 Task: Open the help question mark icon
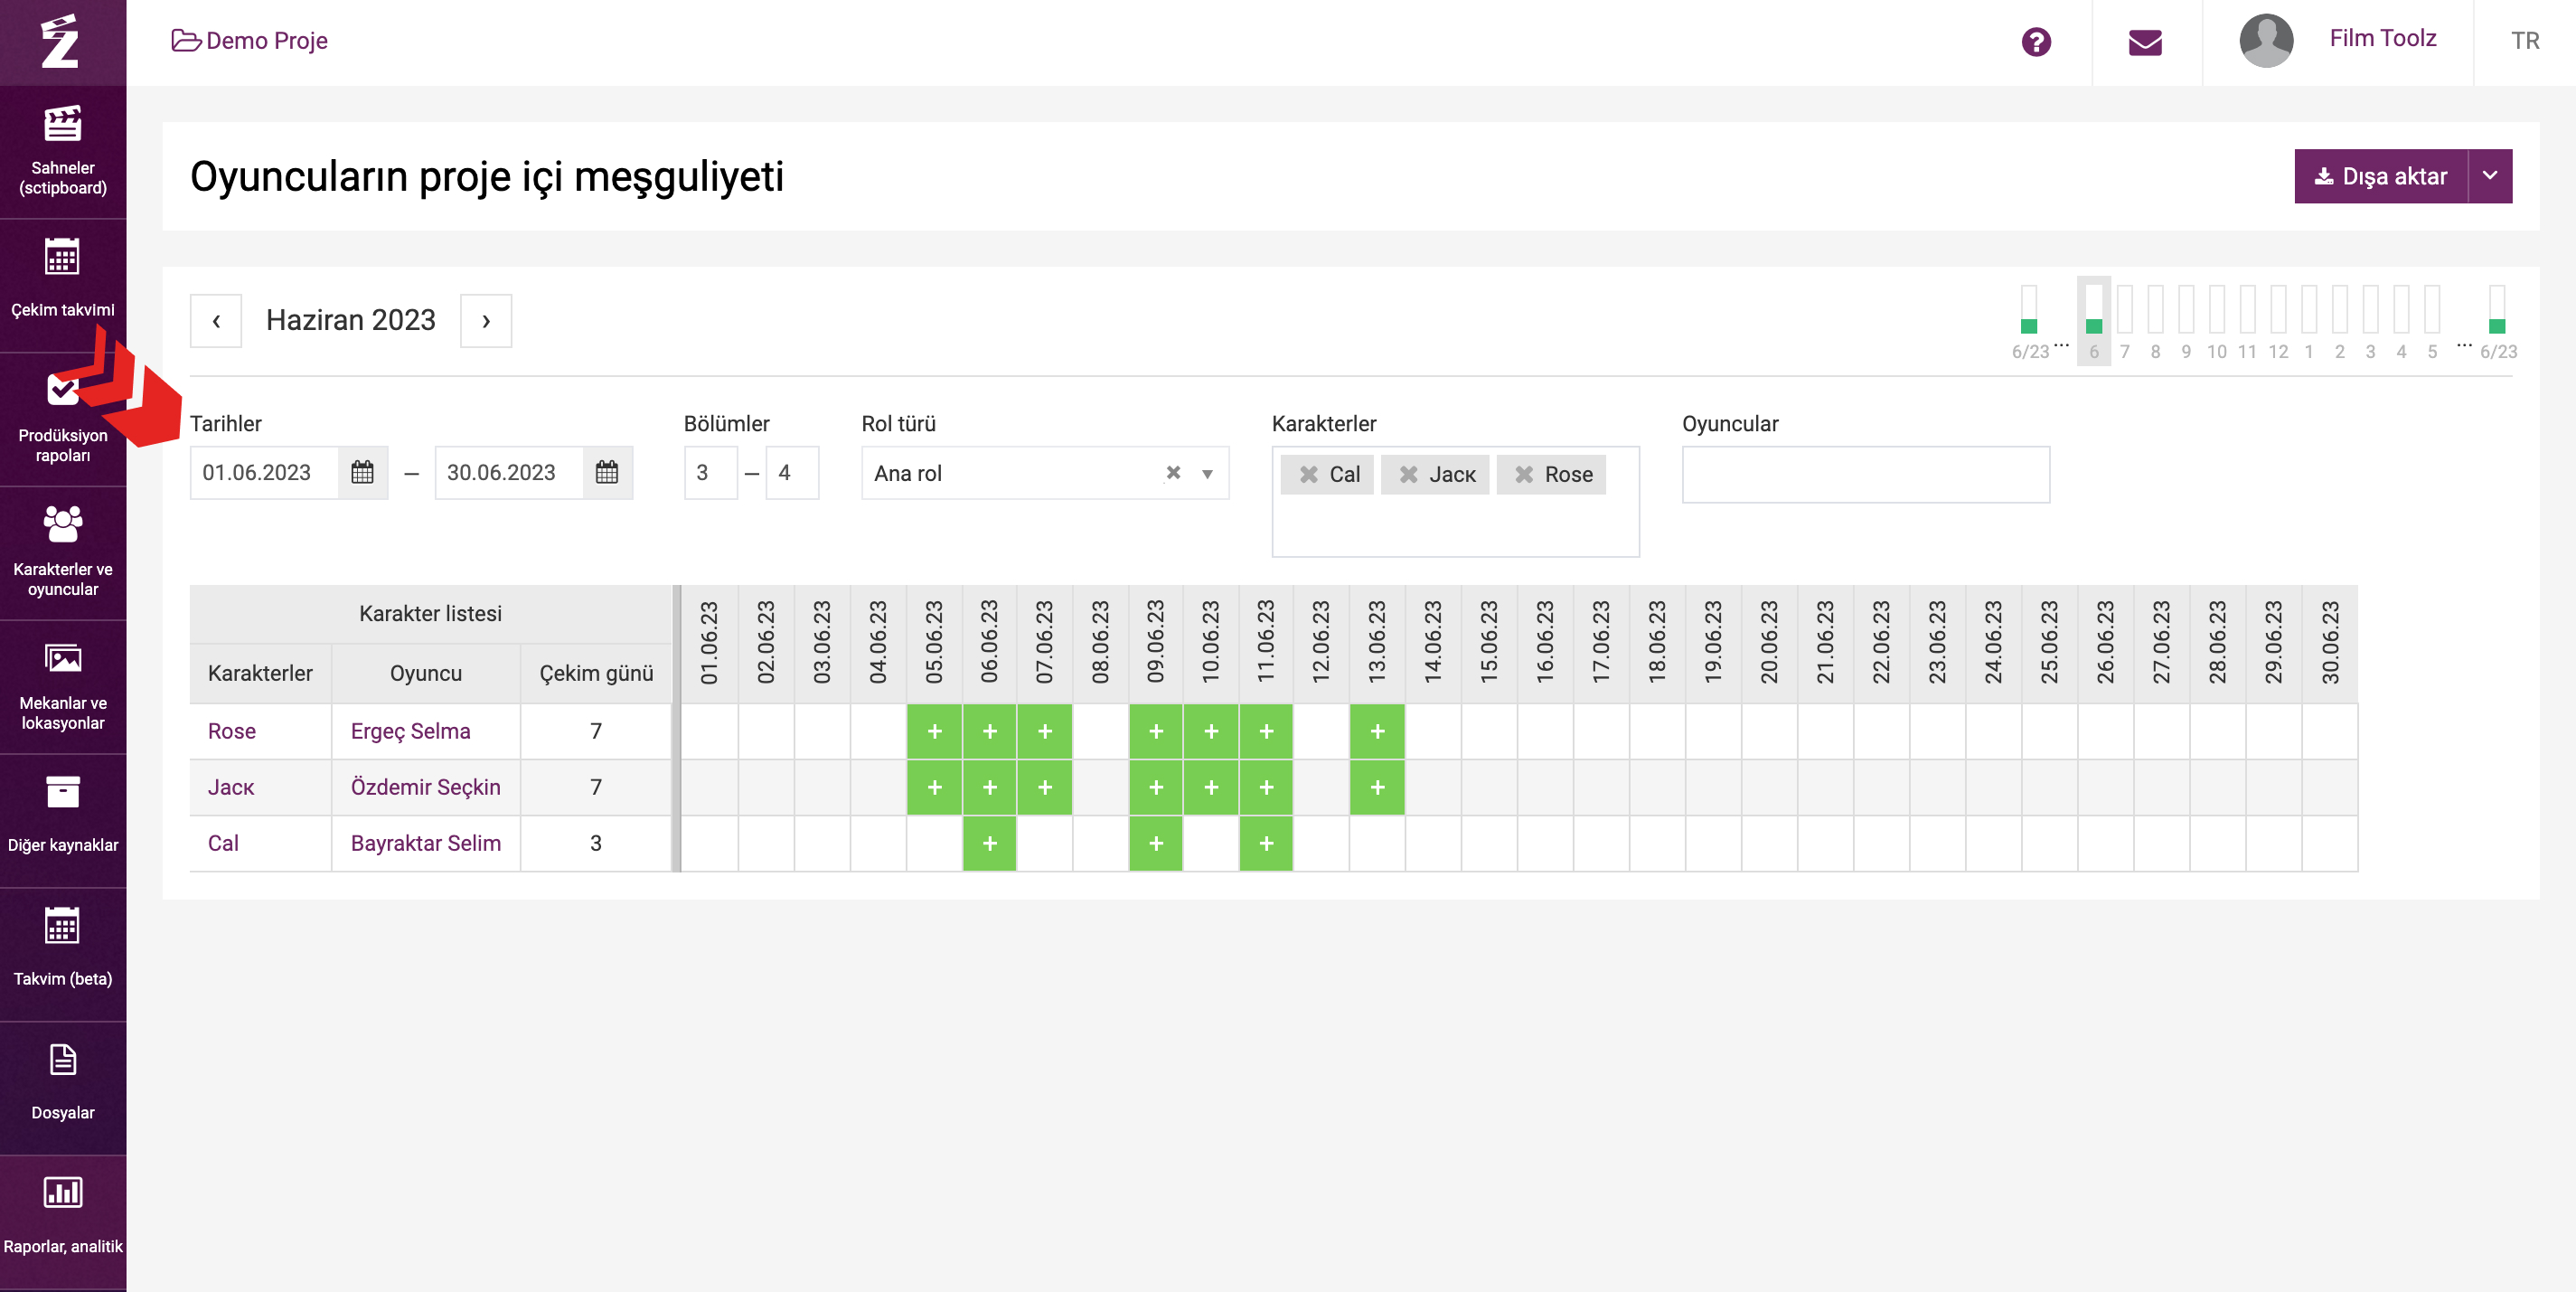point(2036,42)
